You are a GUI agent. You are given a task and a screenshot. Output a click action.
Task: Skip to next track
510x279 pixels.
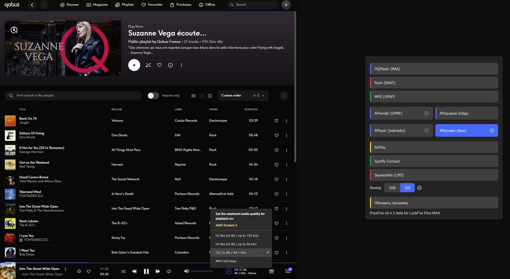[x=158, y=271]
